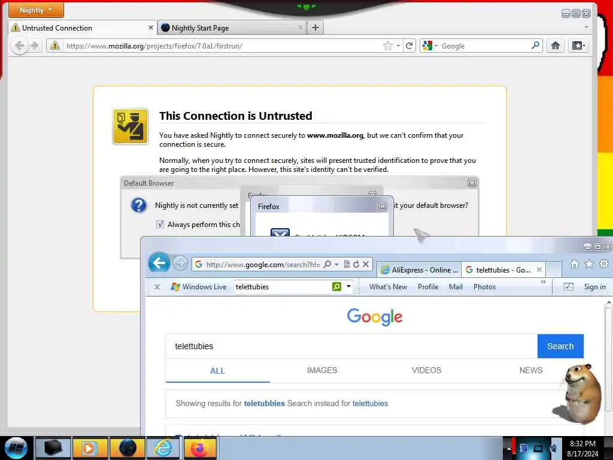
Task: Click the Nightly back arrow button
Action: pos(20,46)
